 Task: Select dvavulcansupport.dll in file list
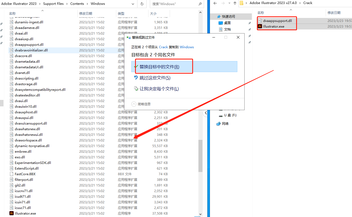click(x=31, y=123)
